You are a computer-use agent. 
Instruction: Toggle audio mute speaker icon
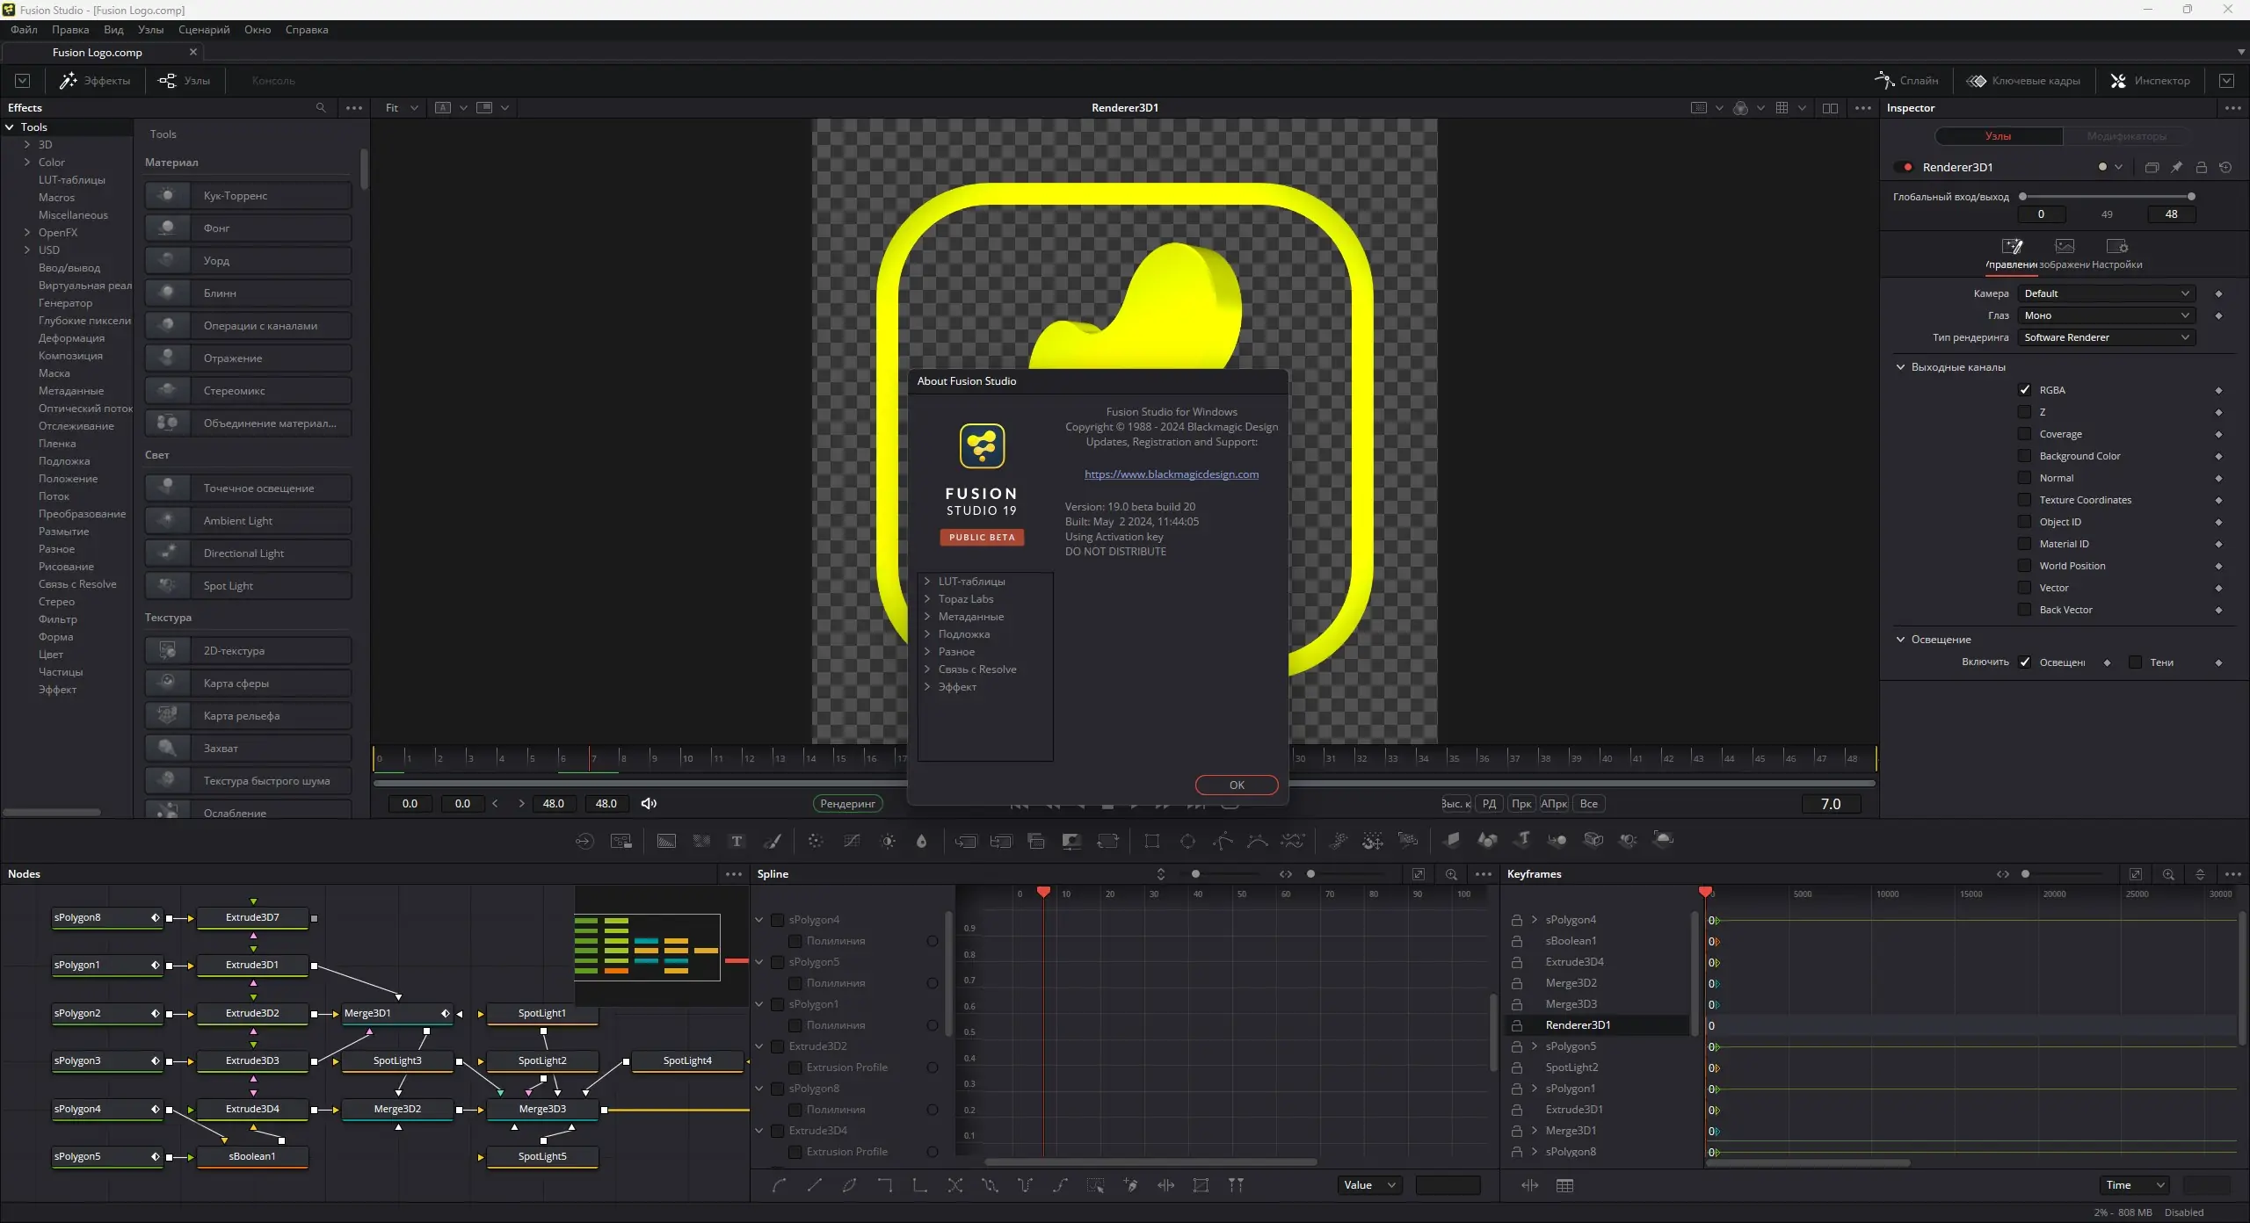tap(649, 803)
